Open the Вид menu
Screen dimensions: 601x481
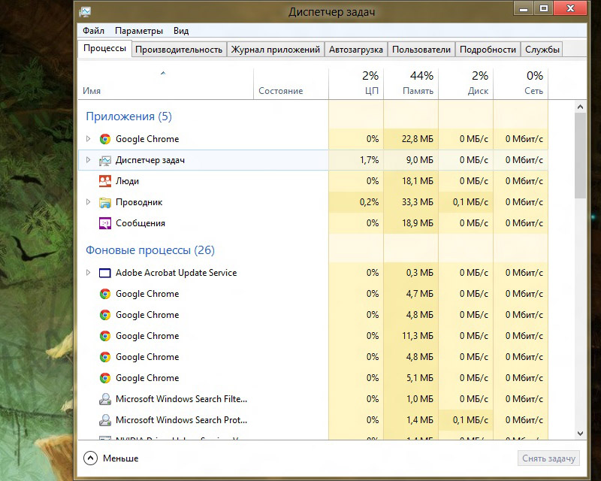181,31
